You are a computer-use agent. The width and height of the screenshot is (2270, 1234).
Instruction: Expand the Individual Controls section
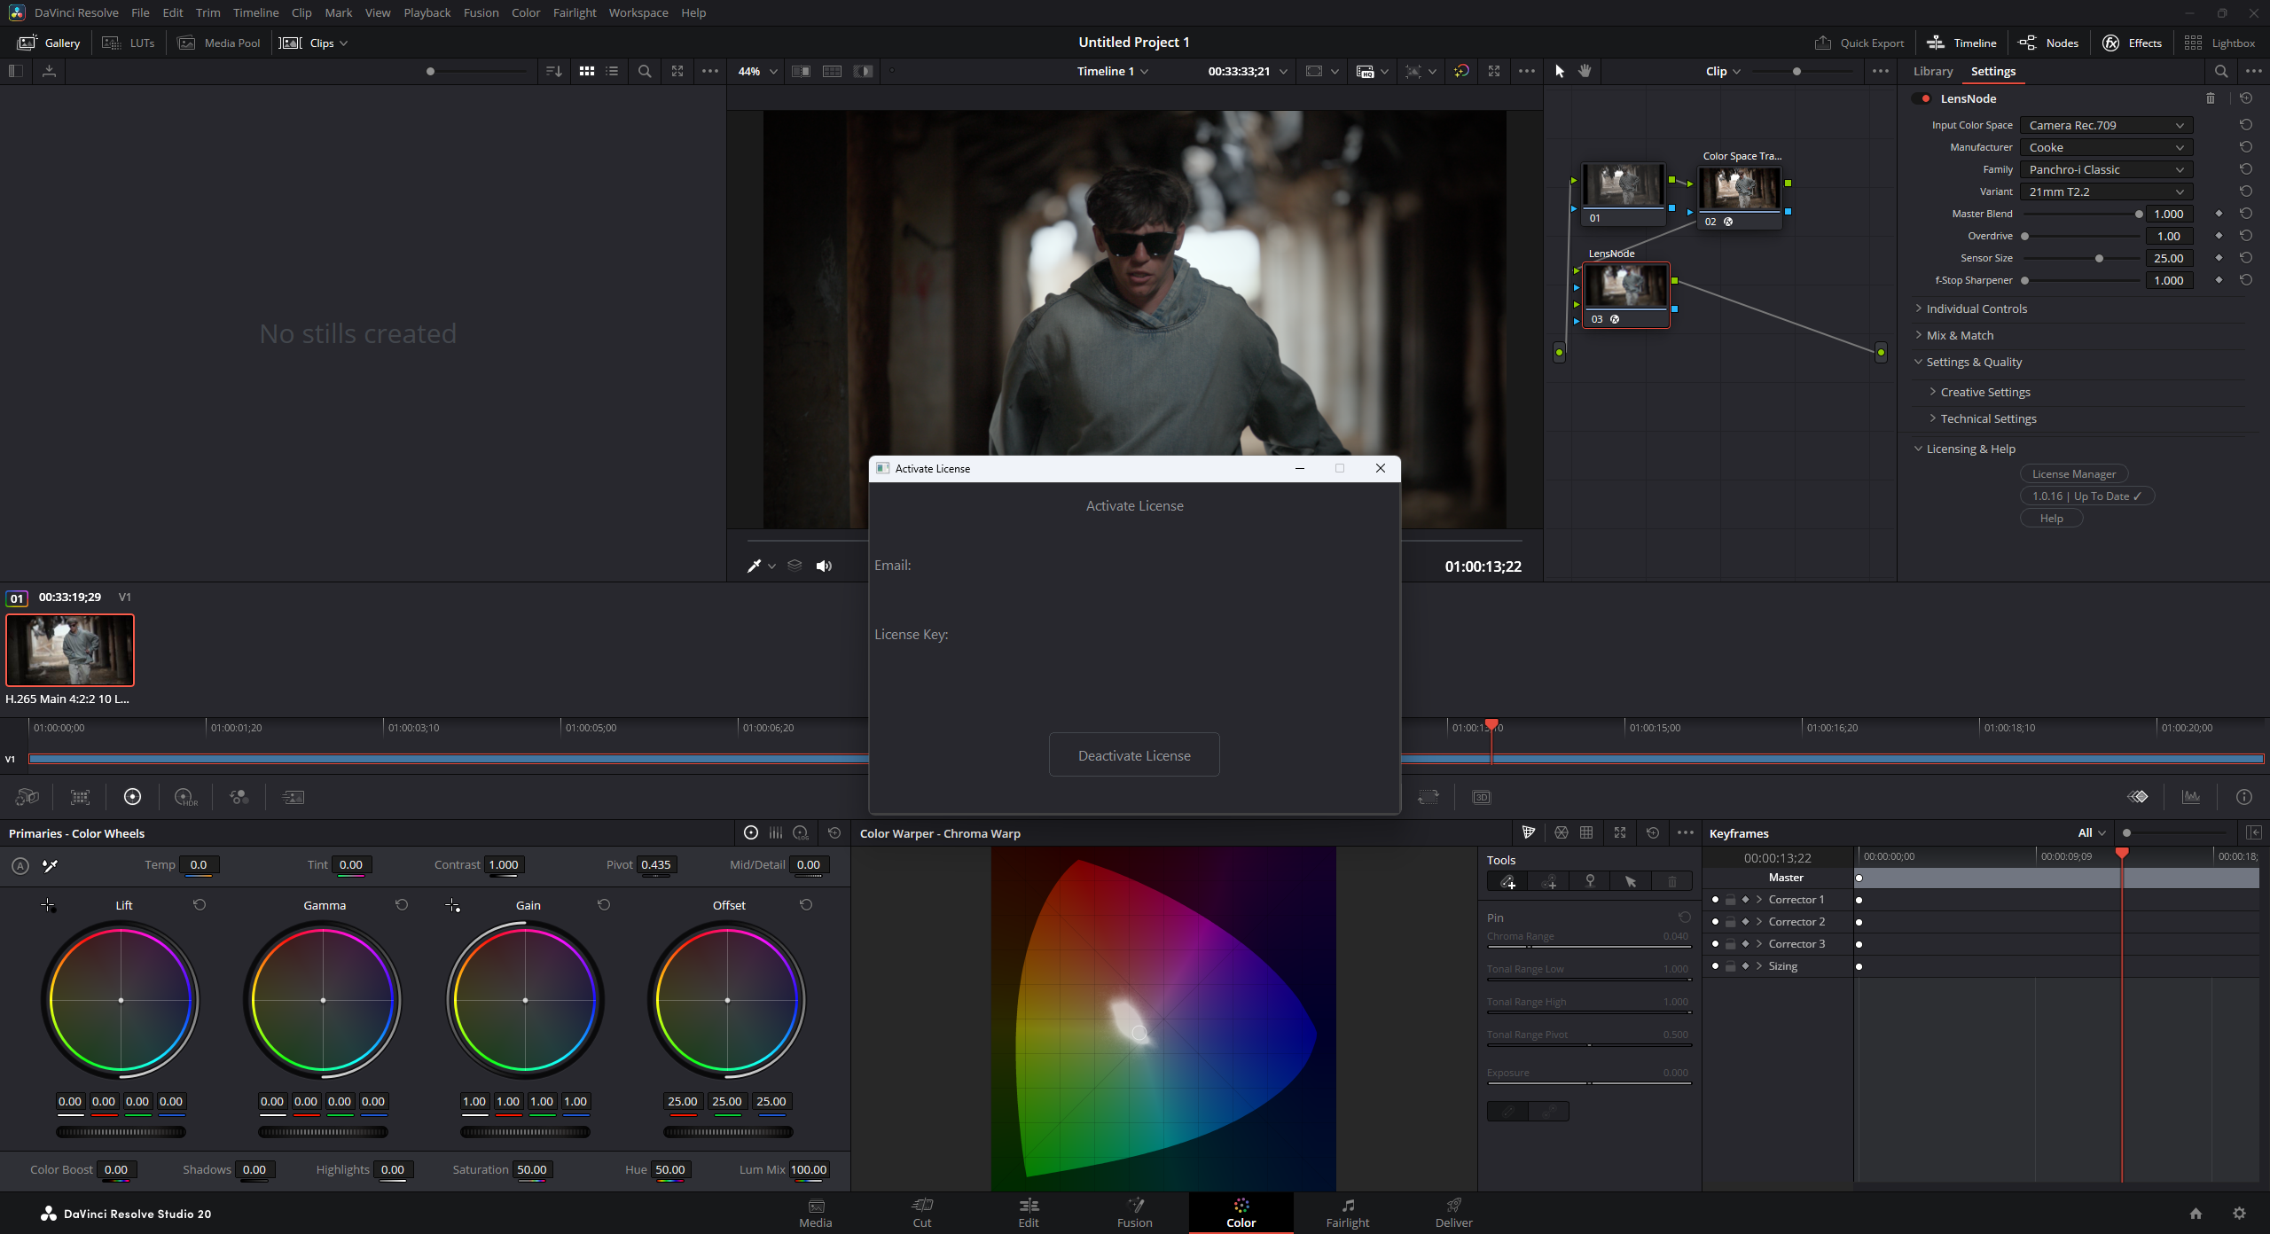click(1976, 308)
